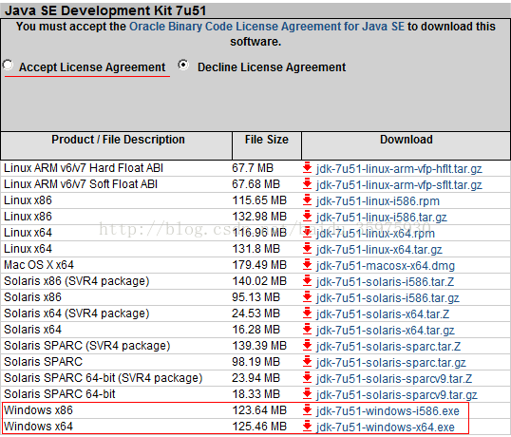Download jdk-7u51-solaris-x64.tar.gz link

[x=386, y=331]
